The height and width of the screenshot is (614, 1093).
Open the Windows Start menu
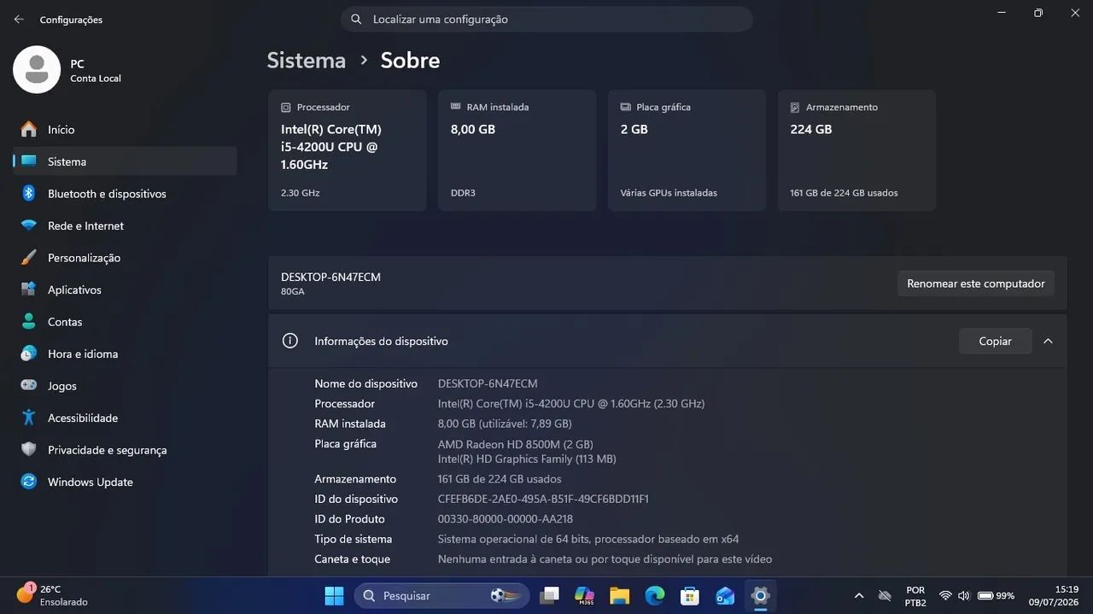(334, 595)
